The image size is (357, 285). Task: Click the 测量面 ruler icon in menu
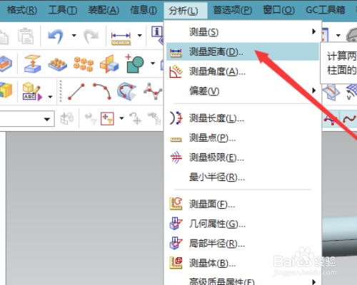click(x=176, y=204)
